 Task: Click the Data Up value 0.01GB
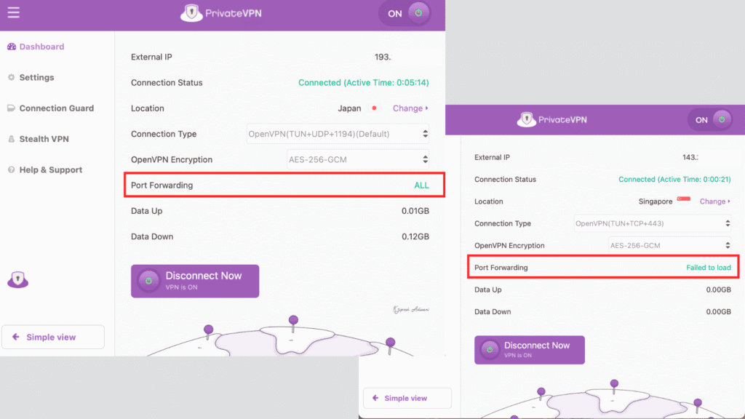point(415,211)
